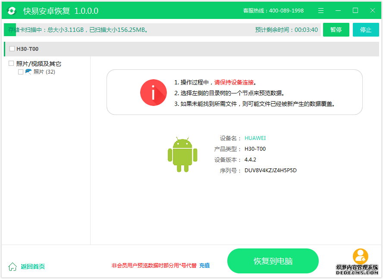Click the 暂停 pause button
This screenshot has width=383, height=279.
(336, 30)
